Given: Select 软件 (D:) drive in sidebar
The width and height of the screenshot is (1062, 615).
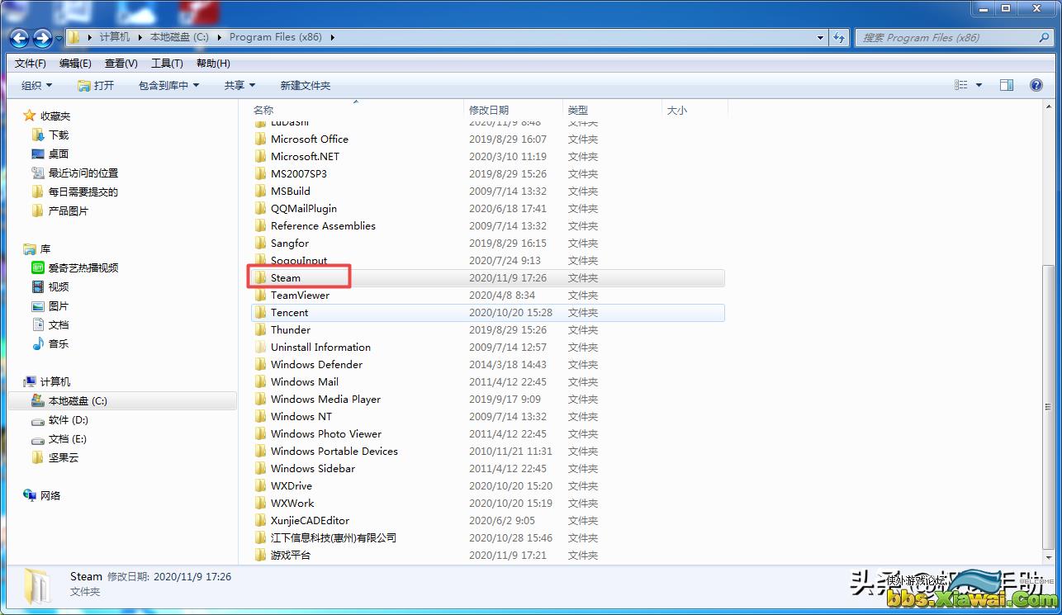Looking at the screenshot, I should pyautogui.click(x=68, y=420).
